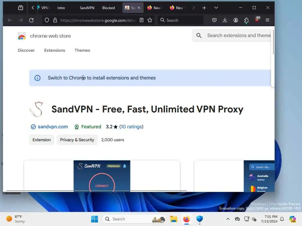Open tracking protection shield icon
The image size is (302, 226).
pyautogui.click(x=47, y=20)
